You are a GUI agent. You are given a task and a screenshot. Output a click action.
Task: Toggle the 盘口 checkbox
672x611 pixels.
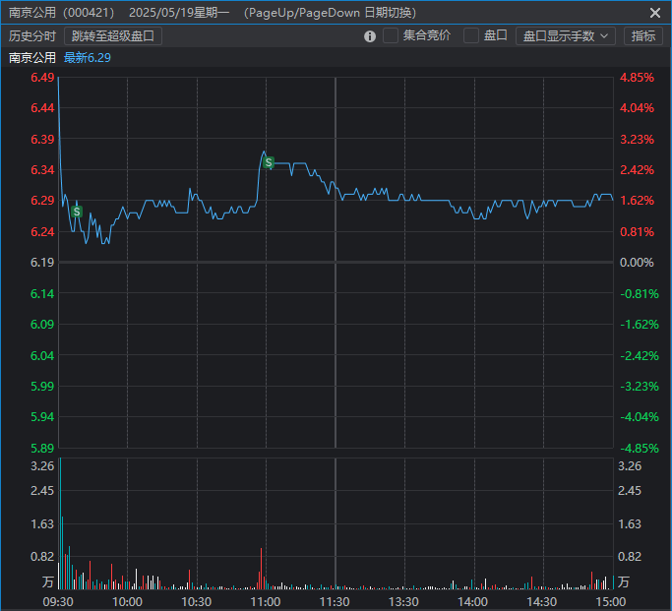point(471,35)
